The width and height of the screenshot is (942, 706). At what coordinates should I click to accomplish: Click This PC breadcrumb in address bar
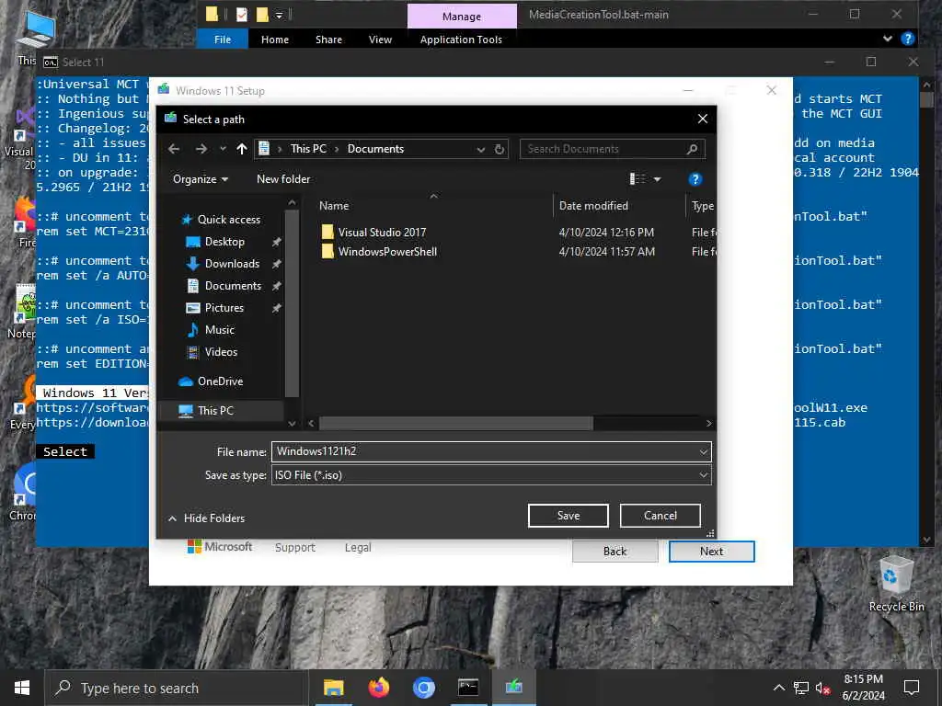click(x=309, y=149)
